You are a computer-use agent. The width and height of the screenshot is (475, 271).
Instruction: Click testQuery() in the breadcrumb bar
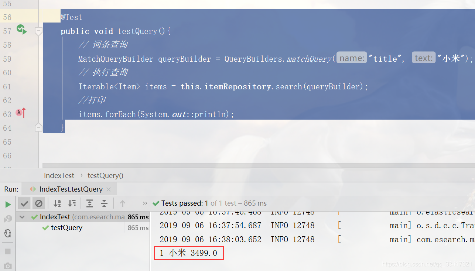point(105,175)
